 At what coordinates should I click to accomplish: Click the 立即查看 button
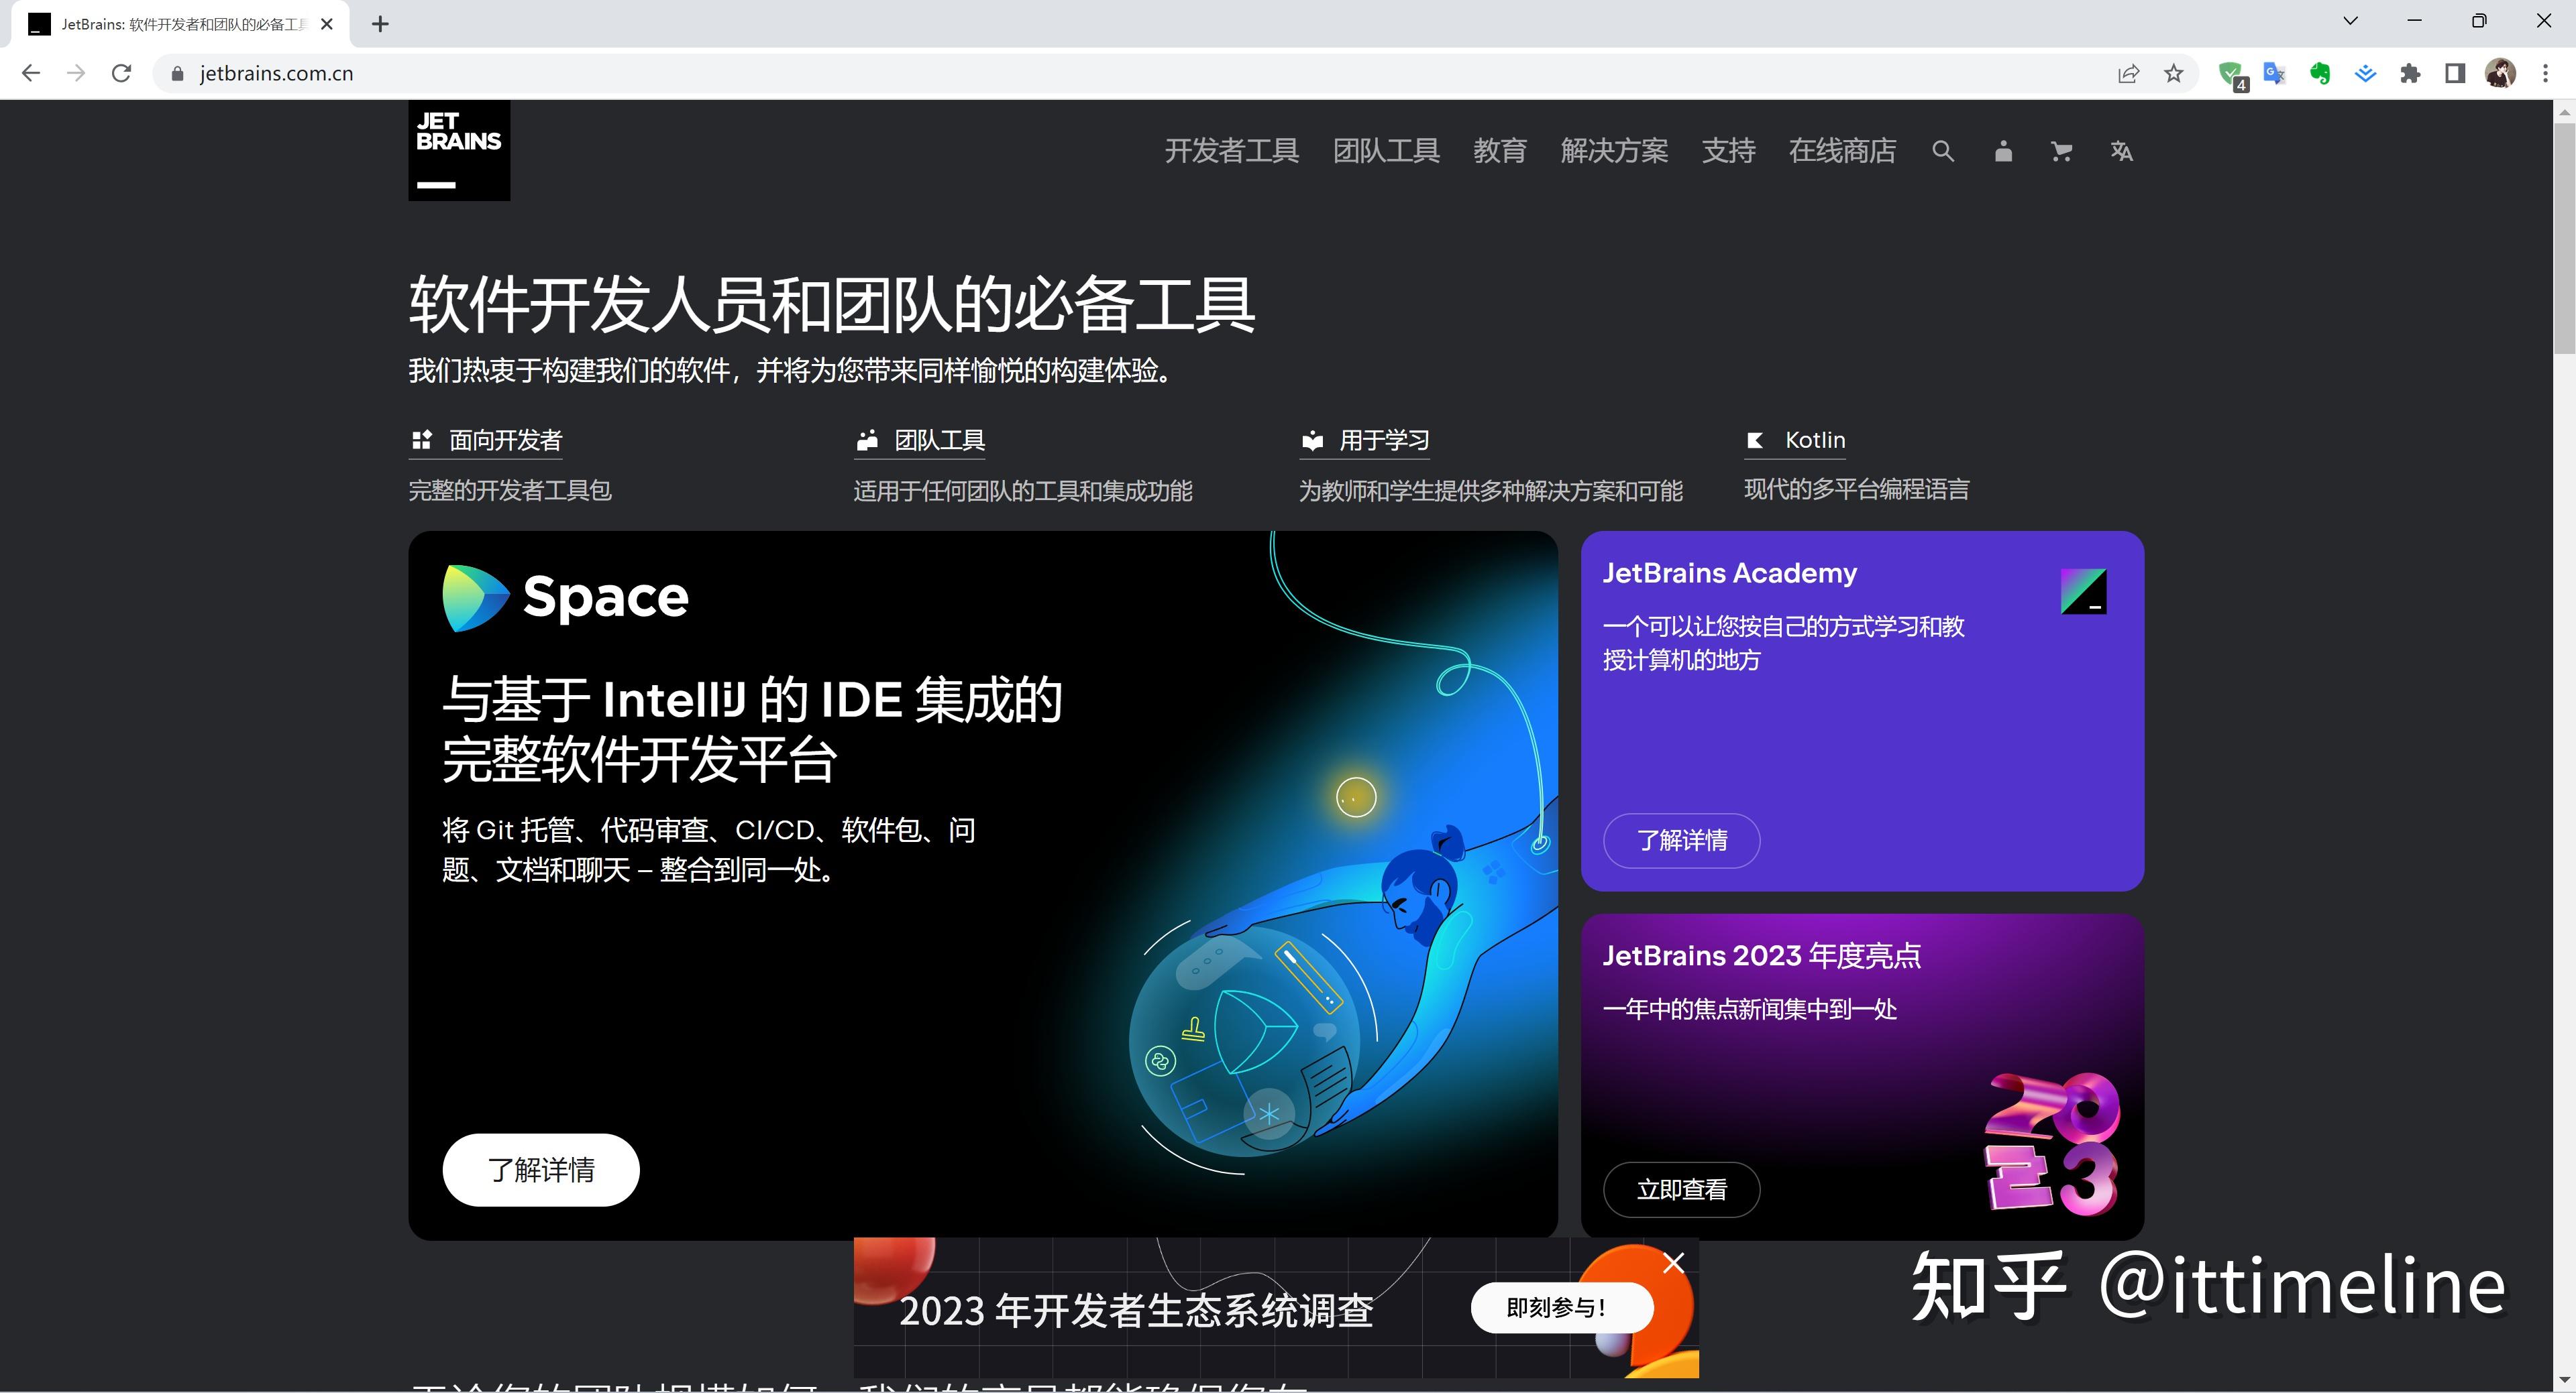point(1681,1190)
